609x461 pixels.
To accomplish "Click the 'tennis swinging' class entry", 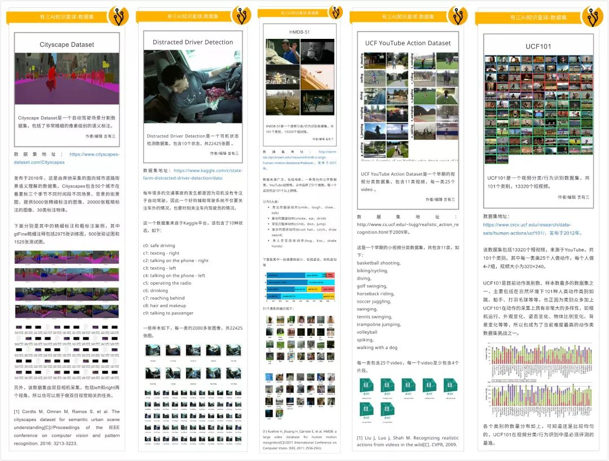I will point(374,317).
